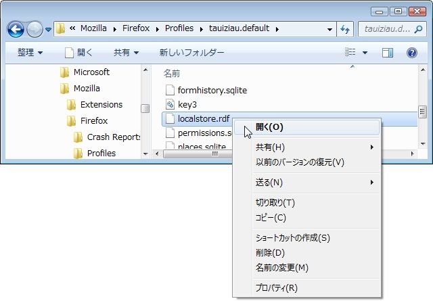Click the 開く toolbar button

(78, 52)
